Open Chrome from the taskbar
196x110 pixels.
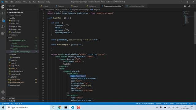59,107
